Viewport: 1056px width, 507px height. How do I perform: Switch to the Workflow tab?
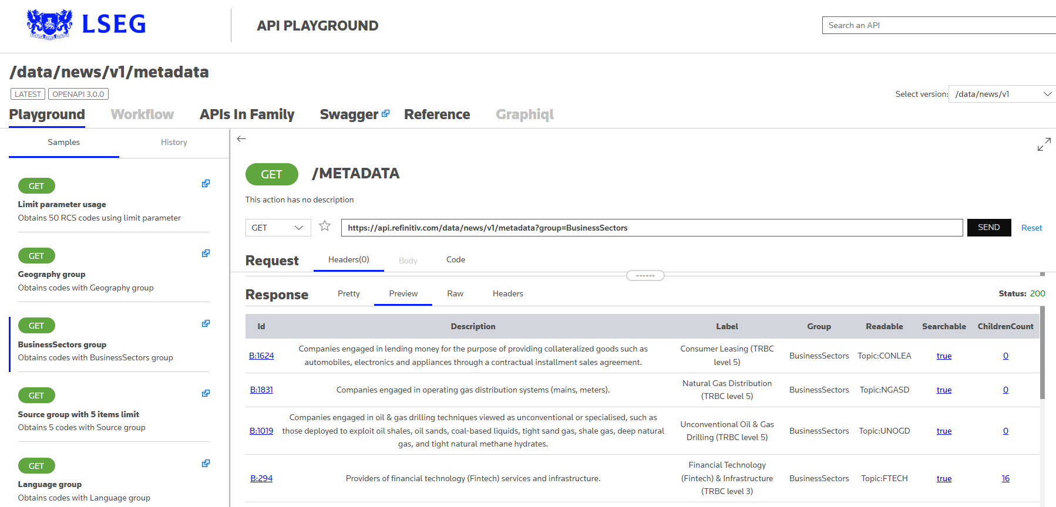pyautogui.click(x=142, y=114)
